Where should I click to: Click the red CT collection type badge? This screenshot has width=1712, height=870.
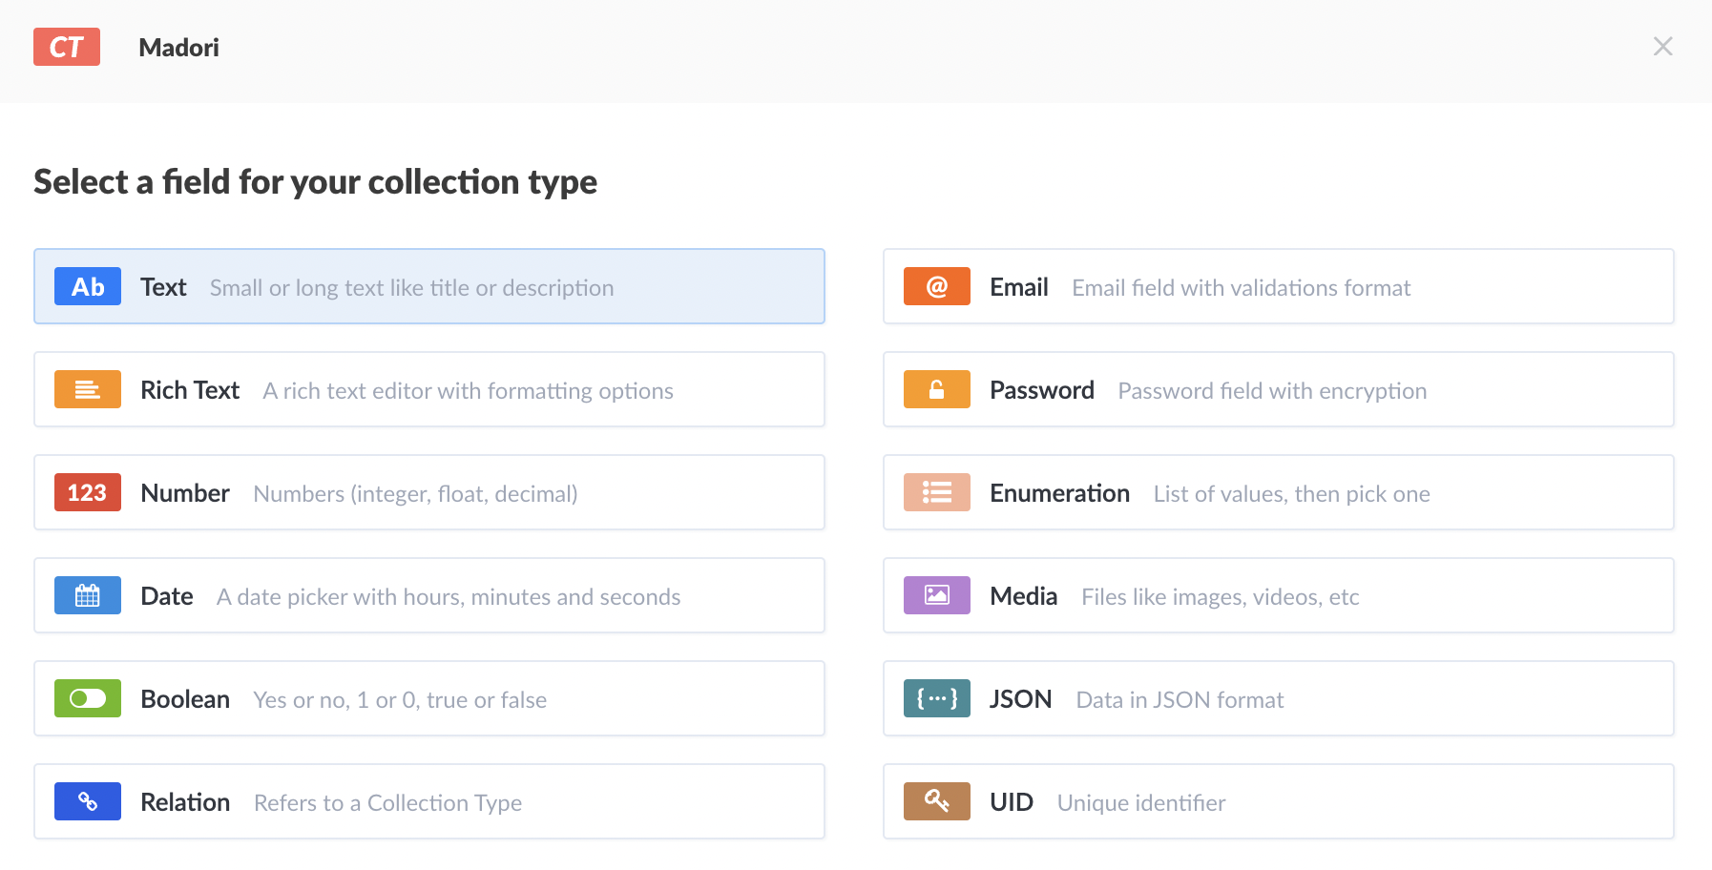pos(66,47)
